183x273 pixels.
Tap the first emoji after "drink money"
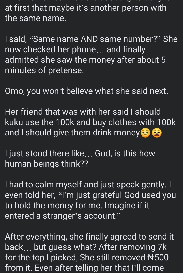pyautogui.click(x=146, y=133)
